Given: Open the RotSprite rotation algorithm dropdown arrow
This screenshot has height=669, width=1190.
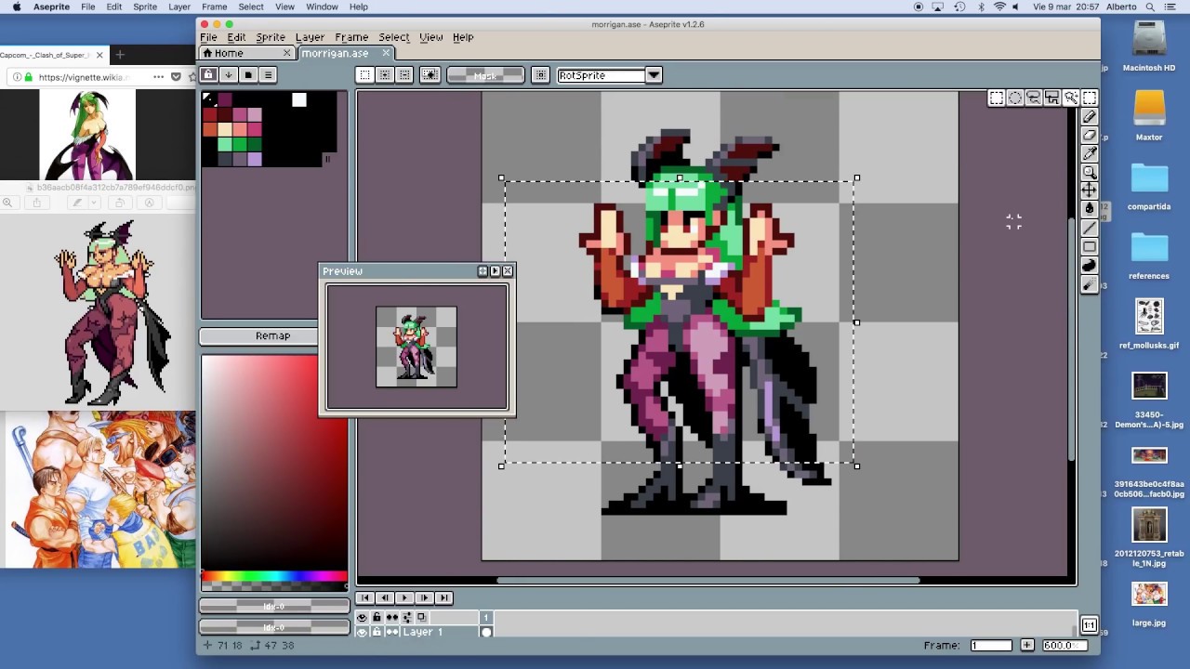Looking at the screenshot, I should coord(654,75).
